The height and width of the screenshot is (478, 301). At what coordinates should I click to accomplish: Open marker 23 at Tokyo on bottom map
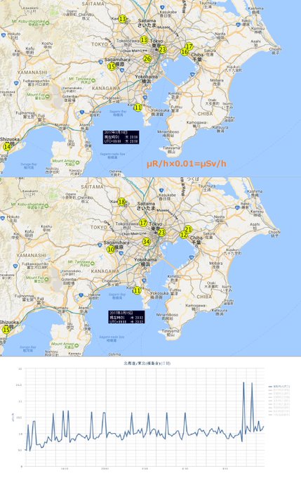click(x=161, y=233)
